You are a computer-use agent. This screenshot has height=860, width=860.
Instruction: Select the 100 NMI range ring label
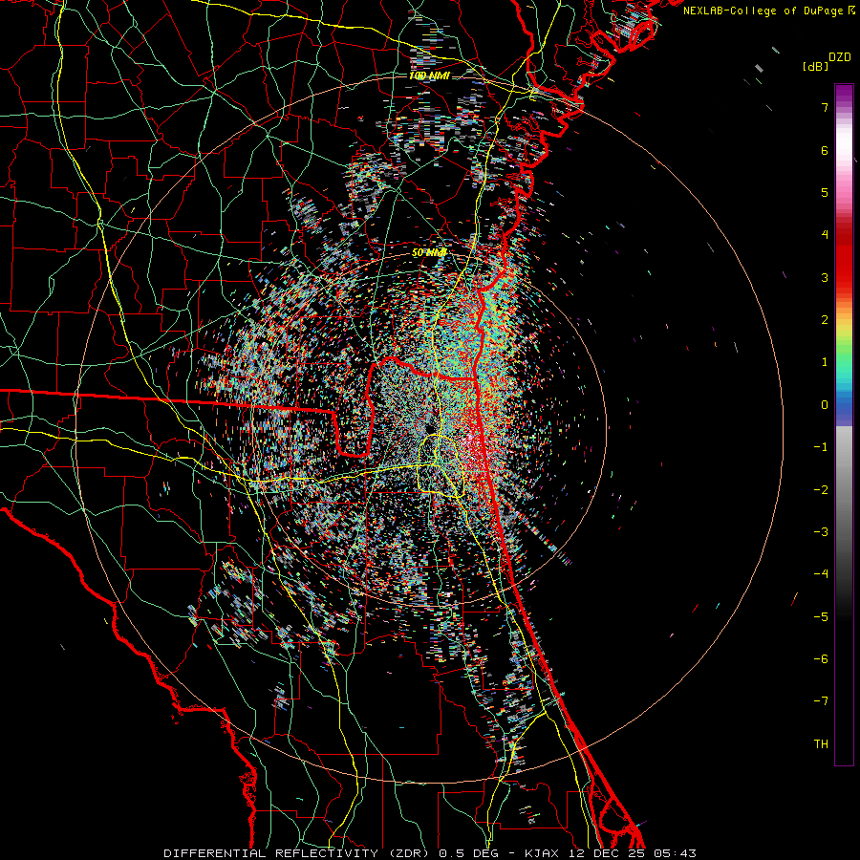tap(429, 75)
